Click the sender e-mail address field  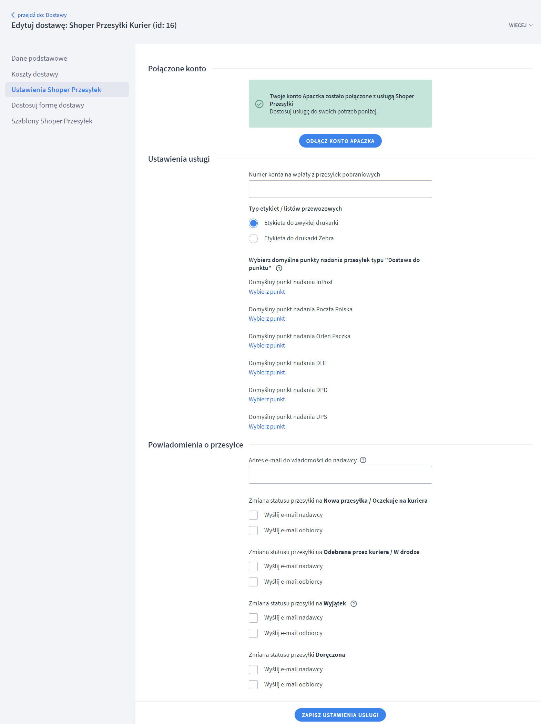[340, 475]
